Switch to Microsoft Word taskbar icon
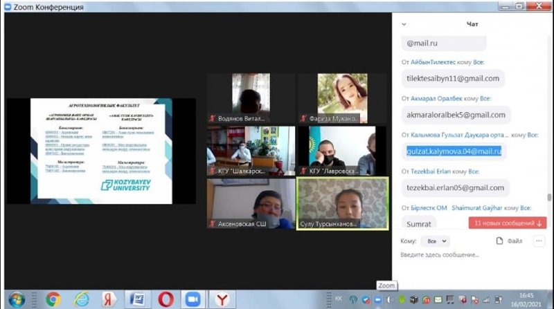The image size is (554, 309). 137,300
